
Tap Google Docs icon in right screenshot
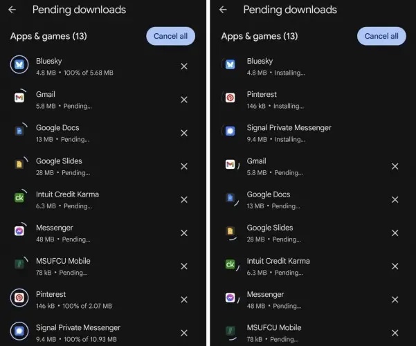tap(230, 199)
